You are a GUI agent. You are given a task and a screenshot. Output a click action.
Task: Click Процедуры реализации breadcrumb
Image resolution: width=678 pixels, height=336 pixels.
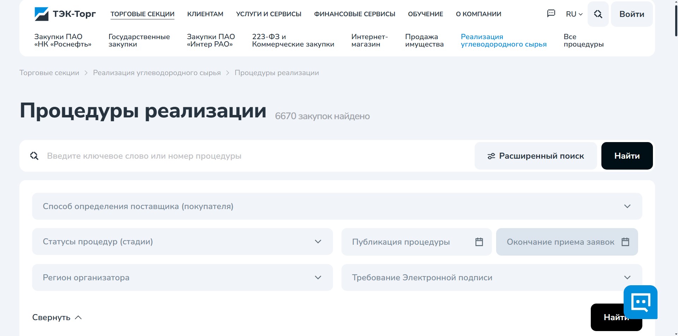(277, 73)
